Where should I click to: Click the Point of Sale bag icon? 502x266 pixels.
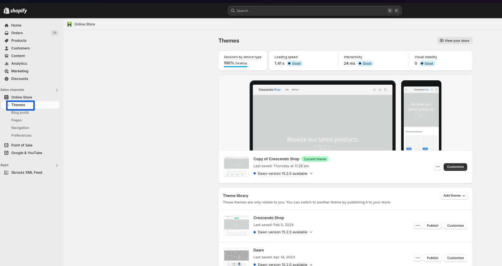tap(7, 145)
